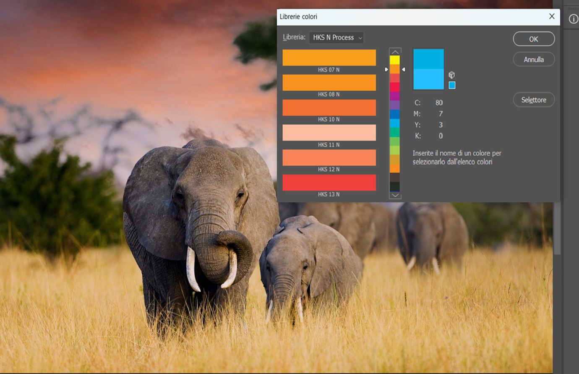The image size is (579, 374).
Task: Choose the red HKS 13 N swatch
Action: pos(329,183)
